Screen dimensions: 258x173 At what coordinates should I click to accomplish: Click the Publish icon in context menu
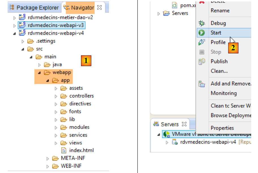(202, 61)
